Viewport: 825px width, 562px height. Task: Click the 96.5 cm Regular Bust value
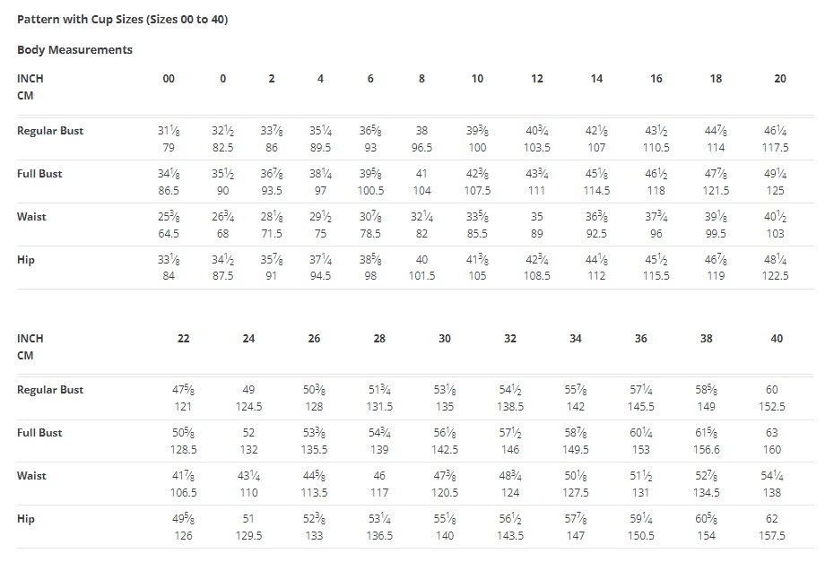click(421, 148)
